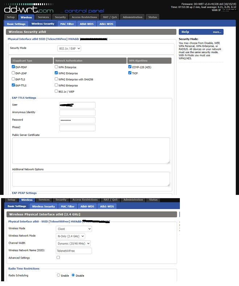Click the Help more... link
This screenshot has height=286, width=239.
click(217, 32)
